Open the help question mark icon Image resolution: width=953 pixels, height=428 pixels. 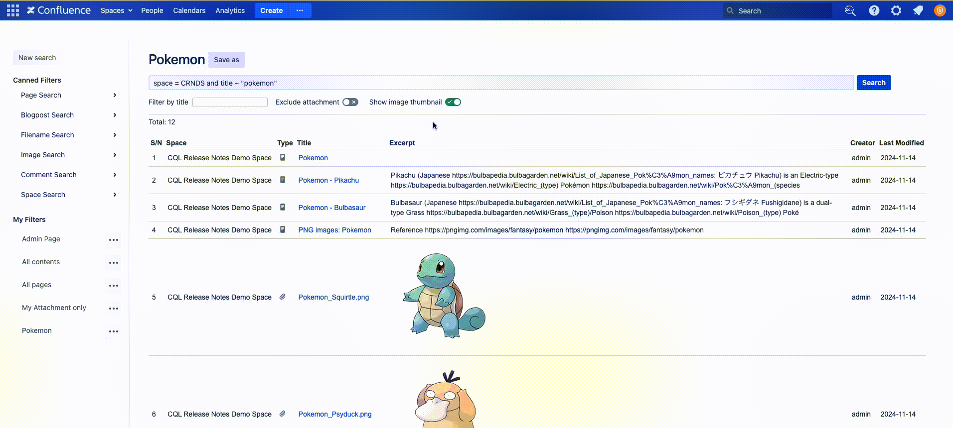click(874, 10)
